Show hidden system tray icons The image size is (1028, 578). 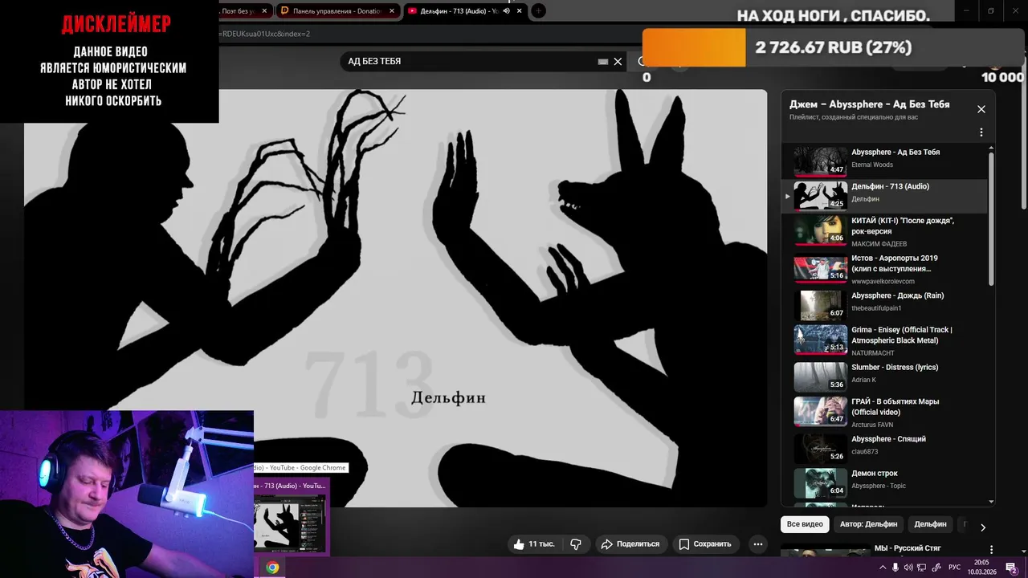883,568
